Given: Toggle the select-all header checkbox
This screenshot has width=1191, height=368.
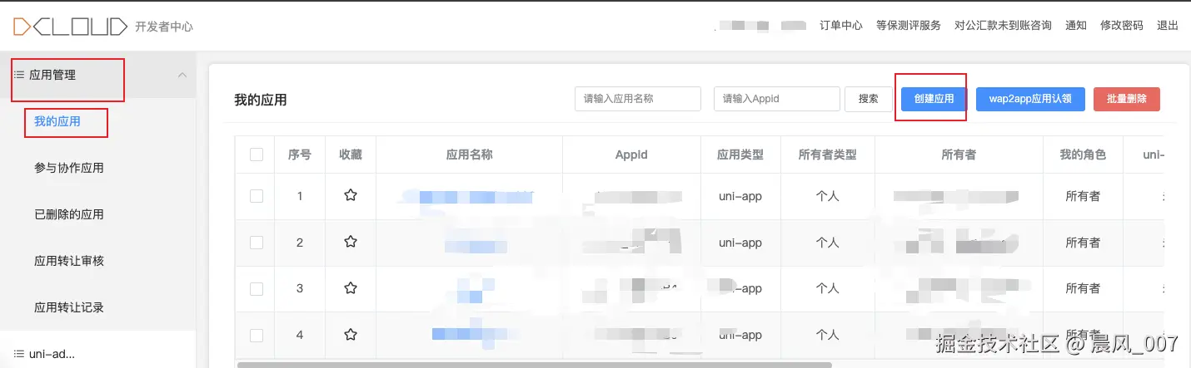Looking at the screenshot, I should pyautogui.click(x=257, y=155).
